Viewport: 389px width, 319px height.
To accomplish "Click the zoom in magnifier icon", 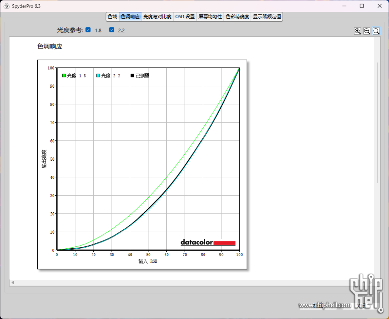I will pyautogui.click(x=358, y=31).
